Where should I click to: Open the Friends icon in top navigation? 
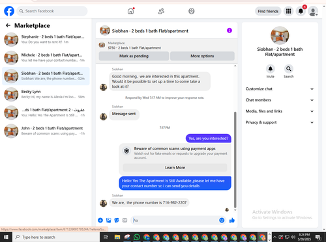pyautogui.click(x=161, y=11)
